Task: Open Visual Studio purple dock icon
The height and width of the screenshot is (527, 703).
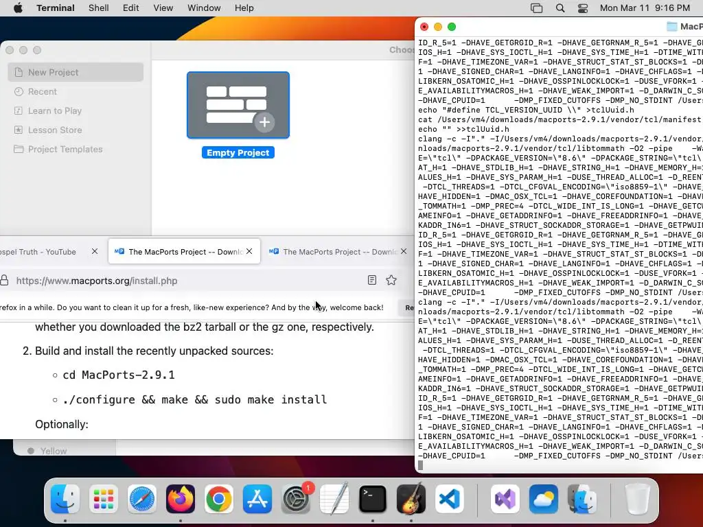Action: pos(505,499)
